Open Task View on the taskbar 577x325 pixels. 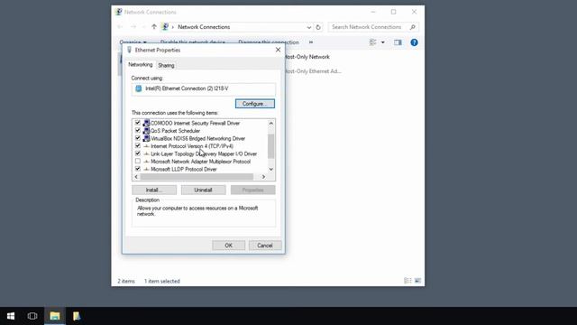(x=32, y=316)
